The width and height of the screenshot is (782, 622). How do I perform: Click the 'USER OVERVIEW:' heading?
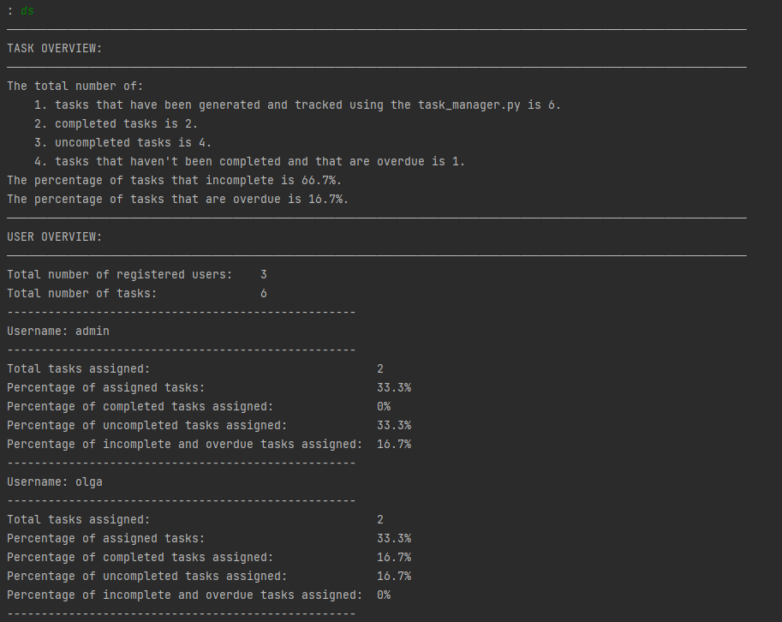point(54,237)
